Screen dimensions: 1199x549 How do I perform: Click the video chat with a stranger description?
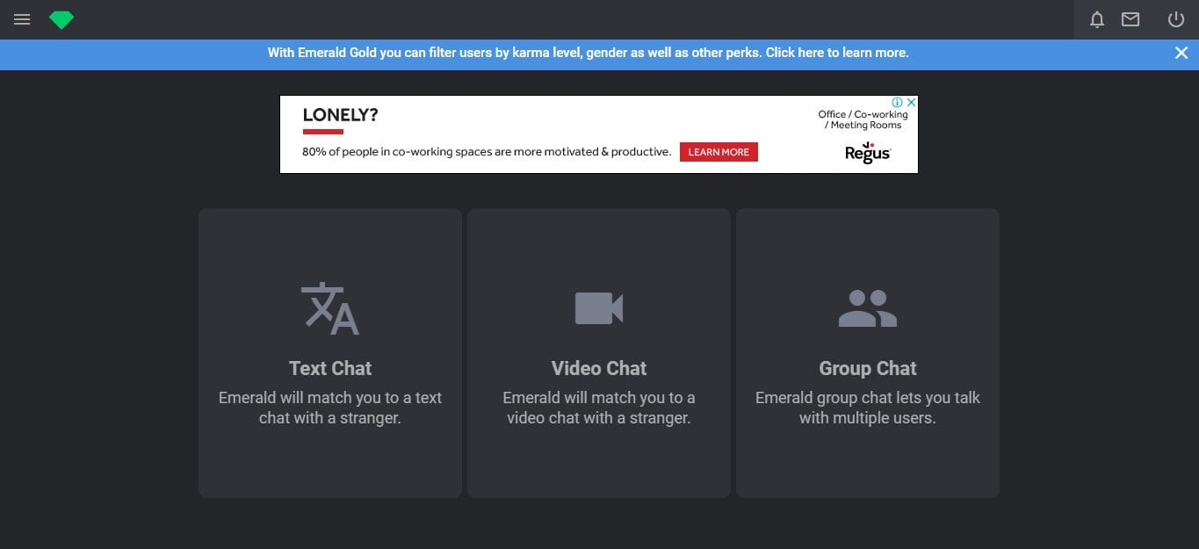coord(599,408)
